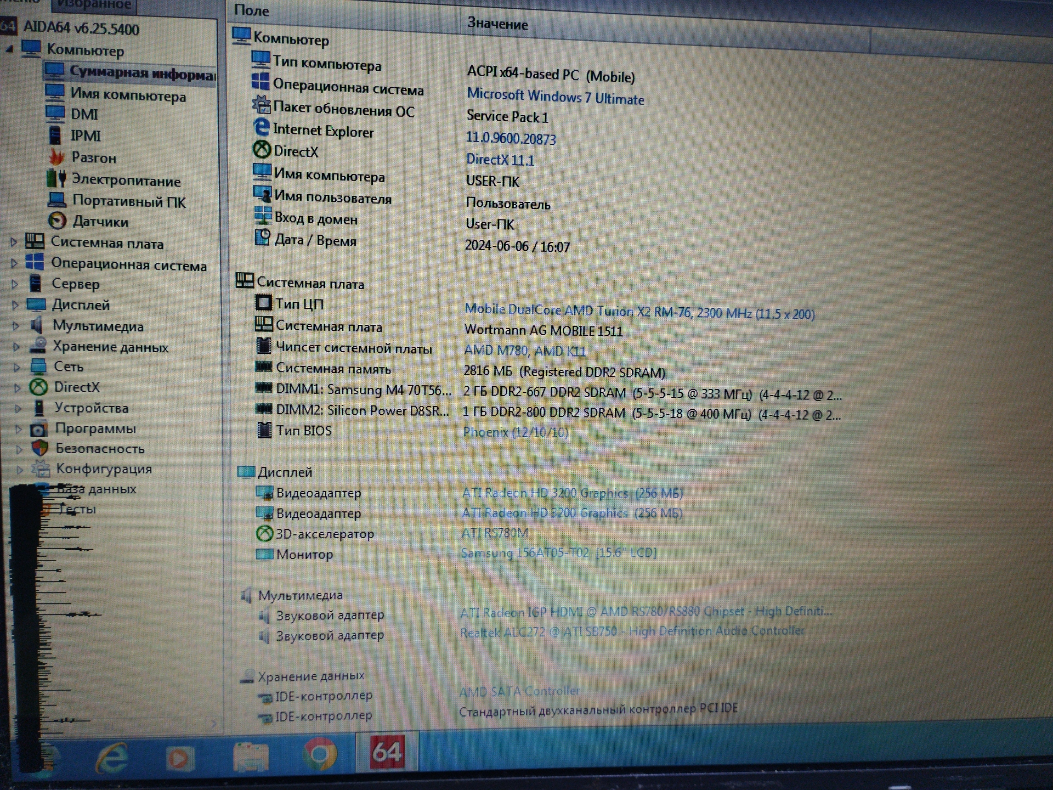Image resolution: width=1053 pixels, height=790 pixels.
Task: Expand the Сервер tree node
Action: [x=15, y=284]
